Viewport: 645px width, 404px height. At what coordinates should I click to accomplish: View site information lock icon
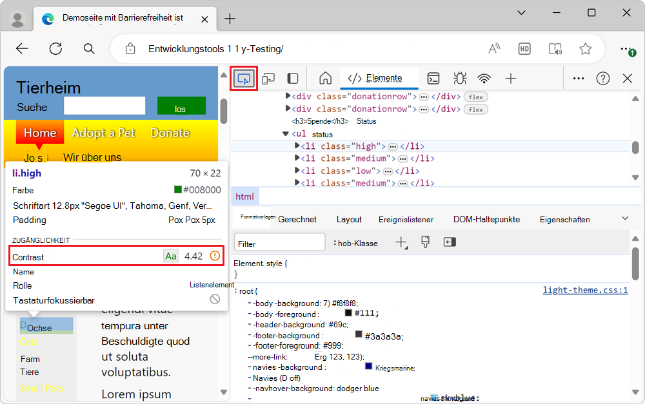(x=130, y=48)
